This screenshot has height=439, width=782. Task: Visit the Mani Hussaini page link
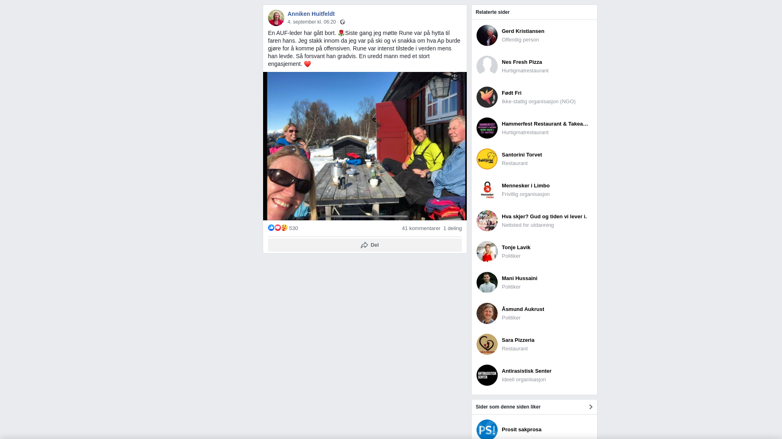coord(519,278)
